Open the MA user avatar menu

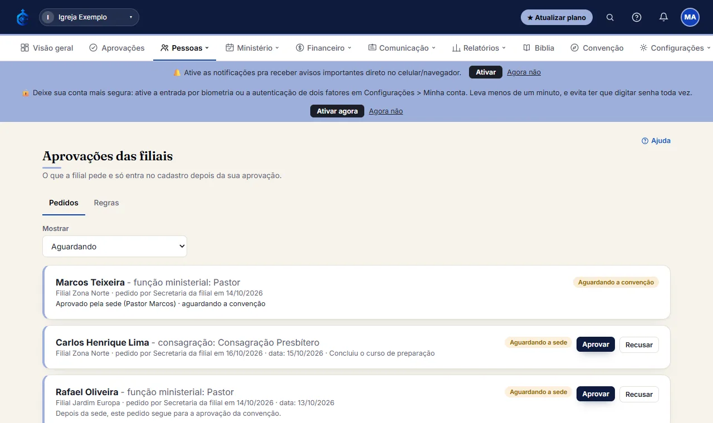pyautogui.click(x=690, y=17)
